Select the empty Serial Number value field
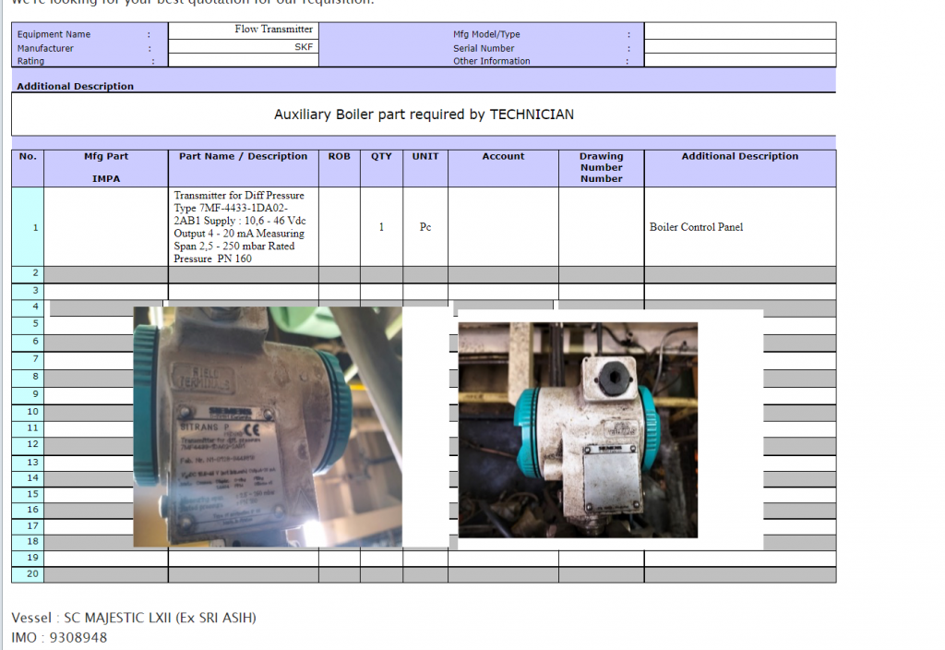945x650 pixels. click(x=739, y=47)
